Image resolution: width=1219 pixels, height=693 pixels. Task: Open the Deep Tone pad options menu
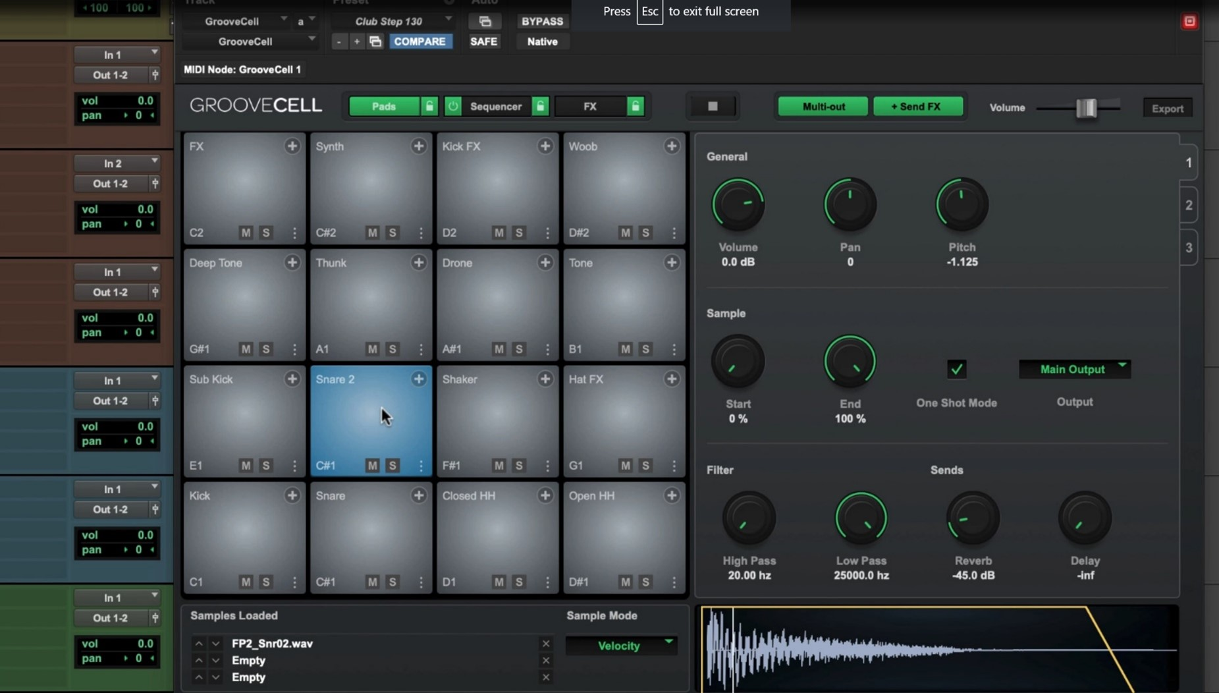tap(294, 349)
